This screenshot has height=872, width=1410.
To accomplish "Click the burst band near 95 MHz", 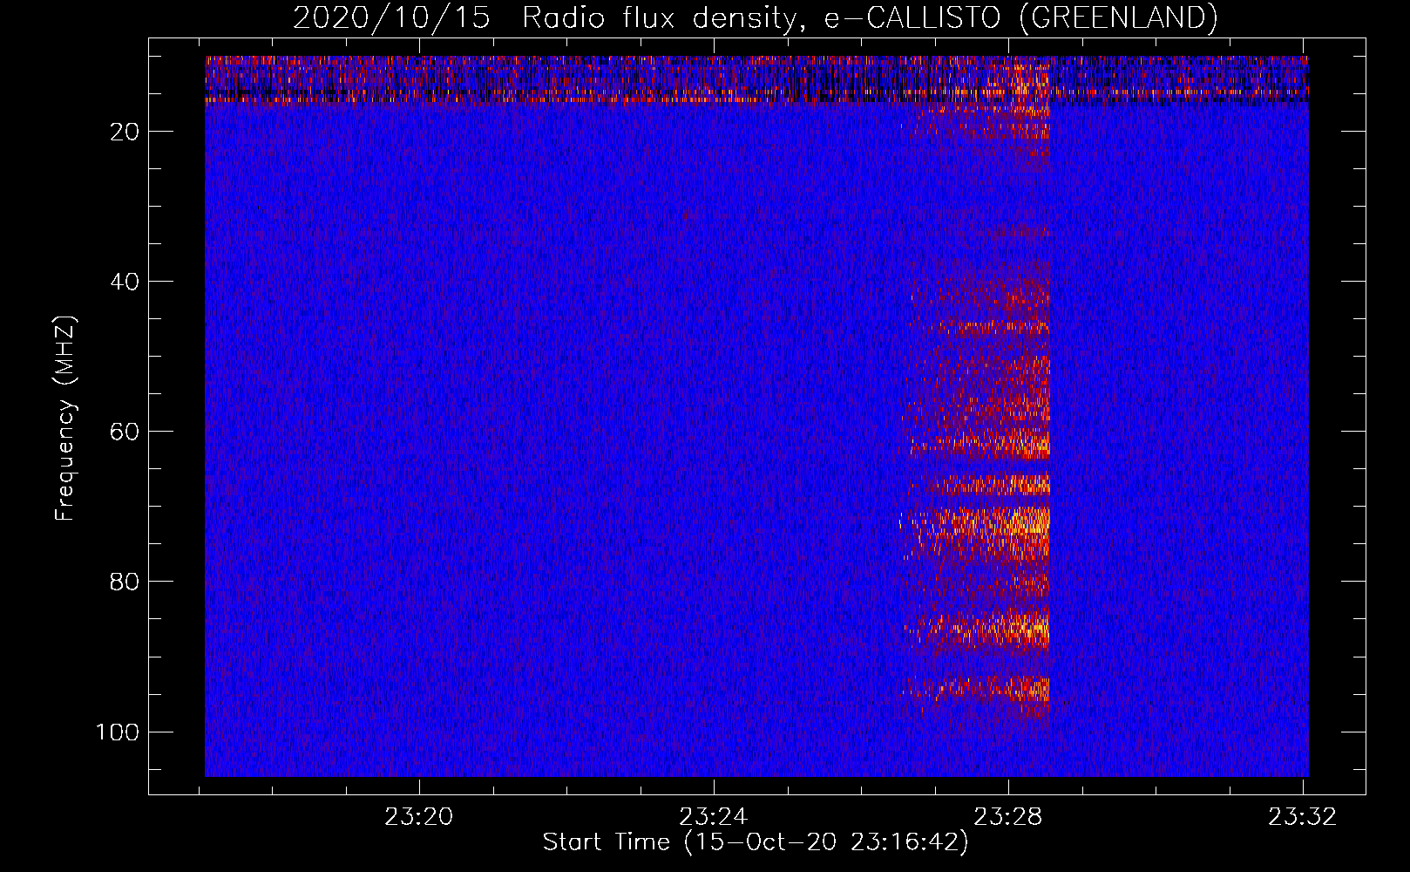I will [976, 689].
